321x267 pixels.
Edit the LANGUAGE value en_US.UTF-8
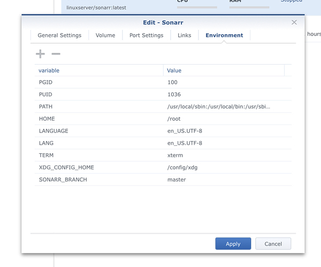pos(185,131)
